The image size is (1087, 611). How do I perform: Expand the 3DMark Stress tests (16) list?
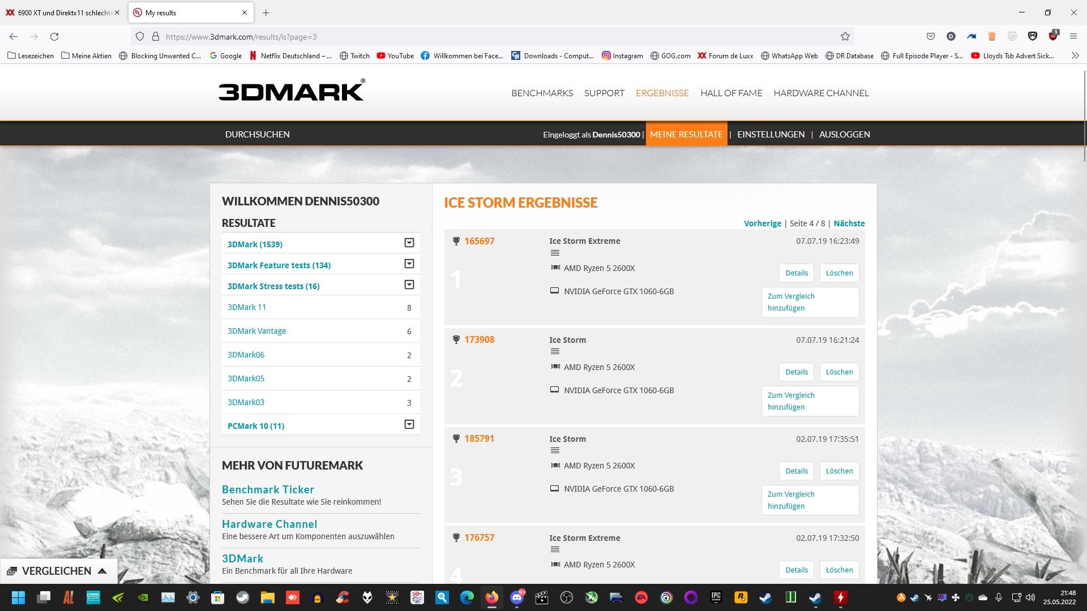(x=409, y=285)
